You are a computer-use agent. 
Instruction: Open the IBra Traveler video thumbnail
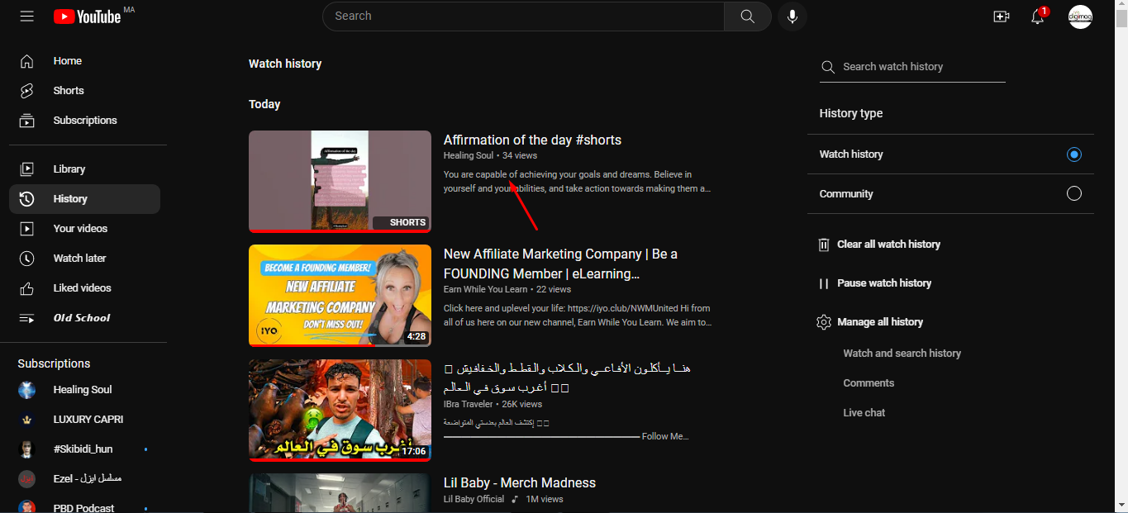pyautogui.click(x=340, y=411)
